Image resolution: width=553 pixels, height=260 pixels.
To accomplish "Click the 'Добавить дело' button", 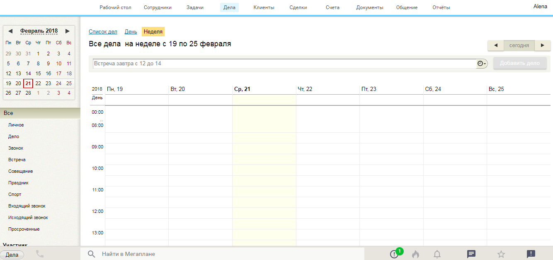I will tap(520, 63).
